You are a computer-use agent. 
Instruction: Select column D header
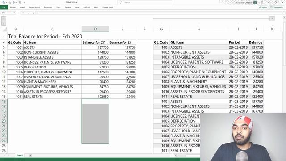click(x=95, y=29)
